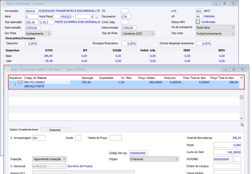The width and height of the screenshot is (252, 174).
Task: Click the C. Armazenagem field 001
Action: [x=39, y=138]
